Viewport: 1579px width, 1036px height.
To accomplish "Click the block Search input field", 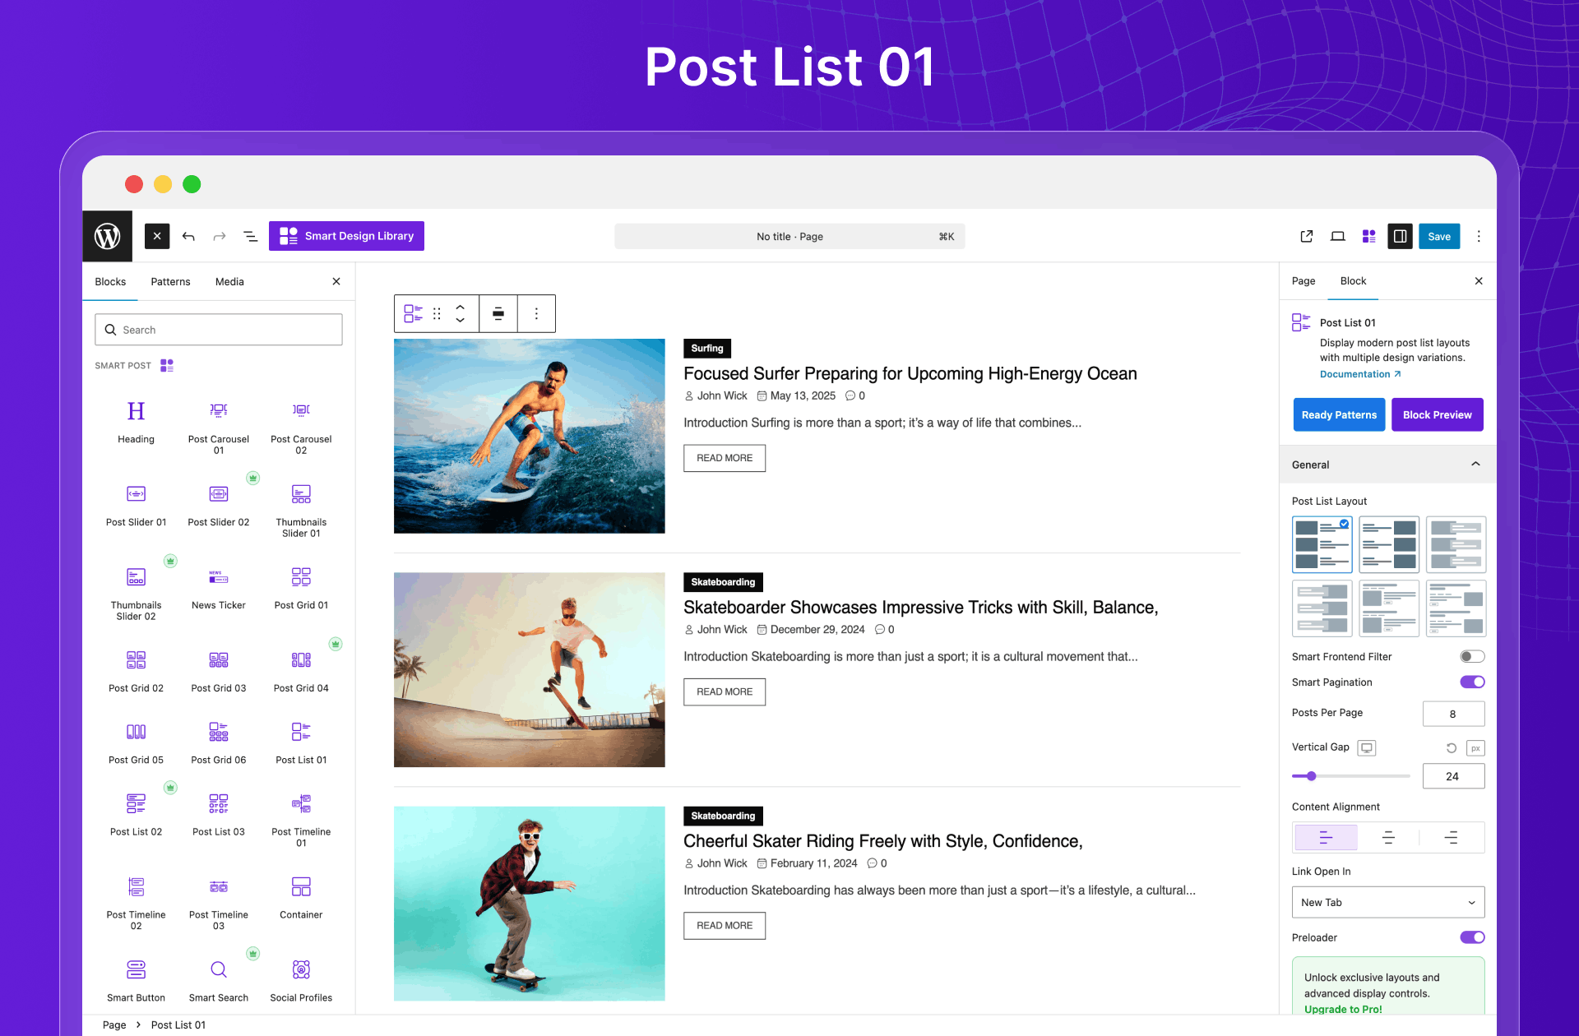I will (219, 330).
